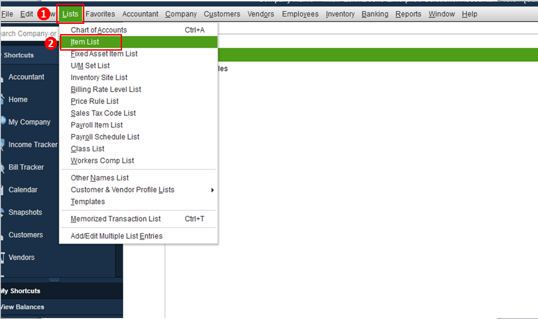538x319 pixels.
Task: Click the sidebar resize grip handle
Action: coord(54,280)
